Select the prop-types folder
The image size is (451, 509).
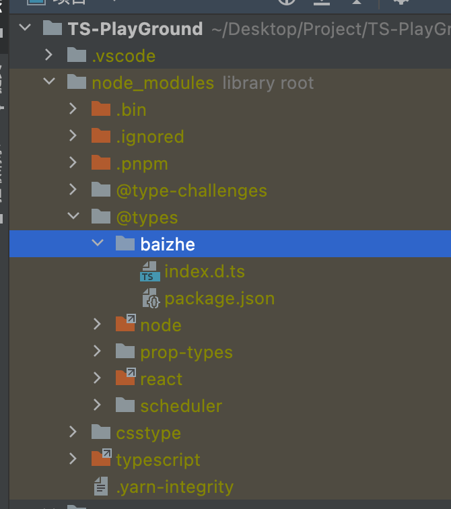186,353
